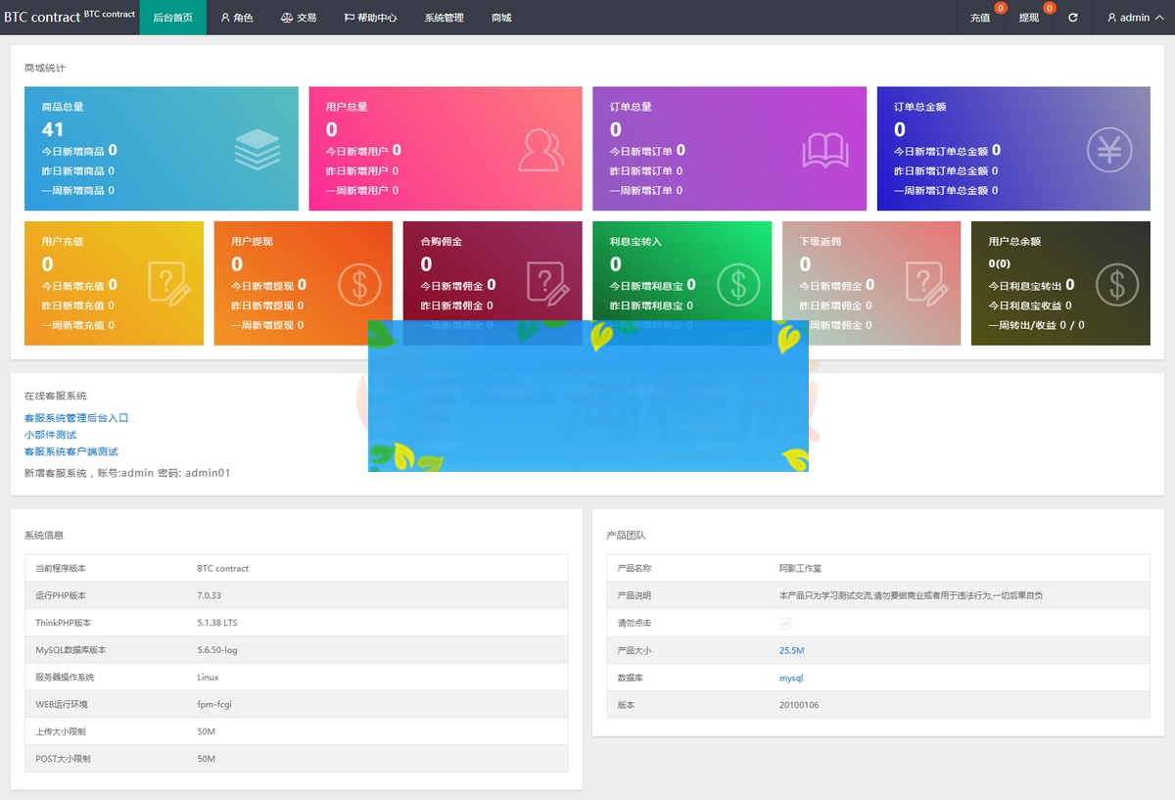Click the 充值 notification button
This screenshot has width=1175, height=800.
tap(980, 18)
